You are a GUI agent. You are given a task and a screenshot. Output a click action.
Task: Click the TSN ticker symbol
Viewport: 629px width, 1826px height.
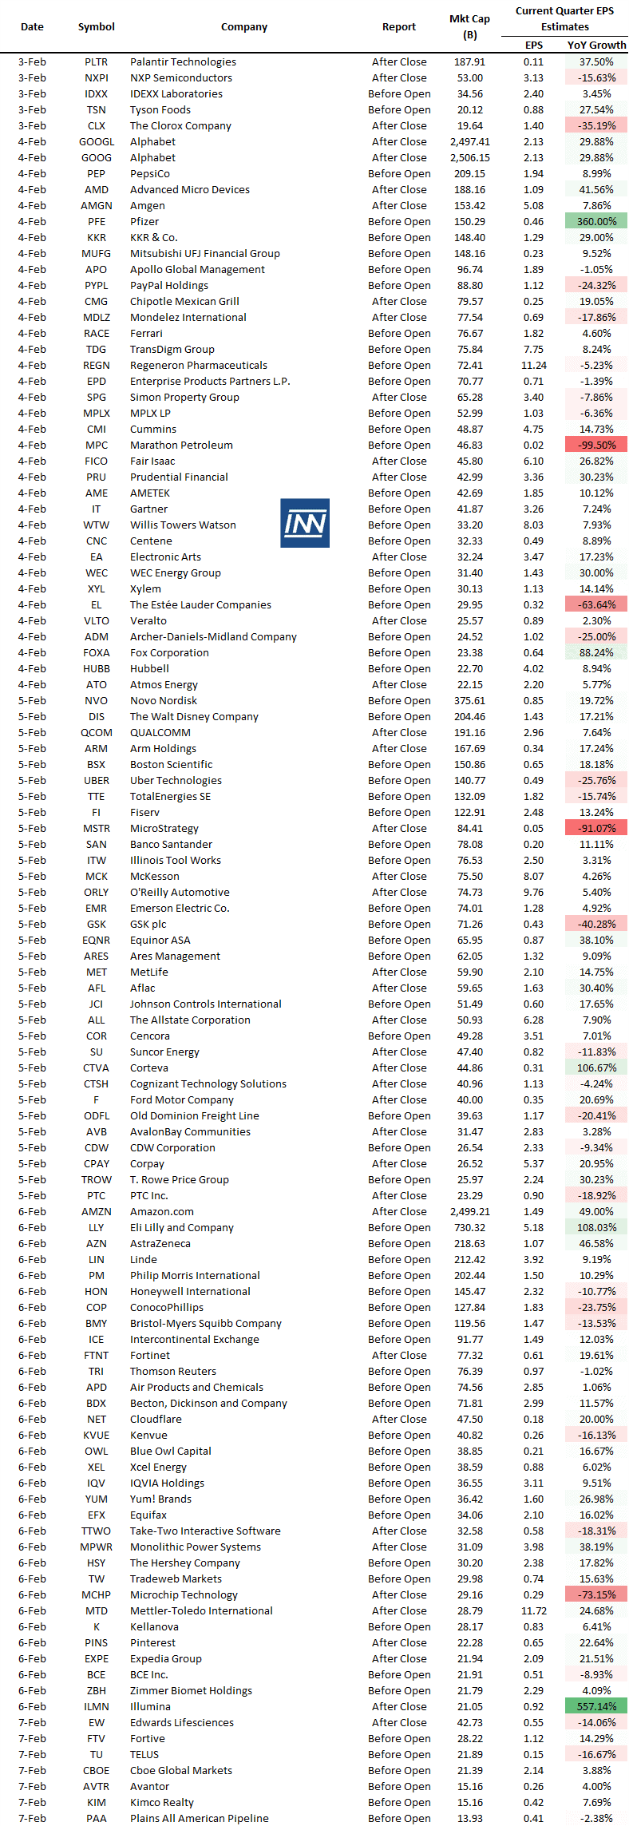(x=97, y=109)
